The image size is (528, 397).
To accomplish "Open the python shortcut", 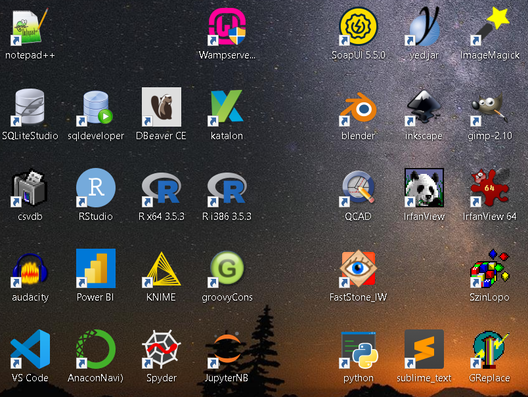I will tap(359, 349).
